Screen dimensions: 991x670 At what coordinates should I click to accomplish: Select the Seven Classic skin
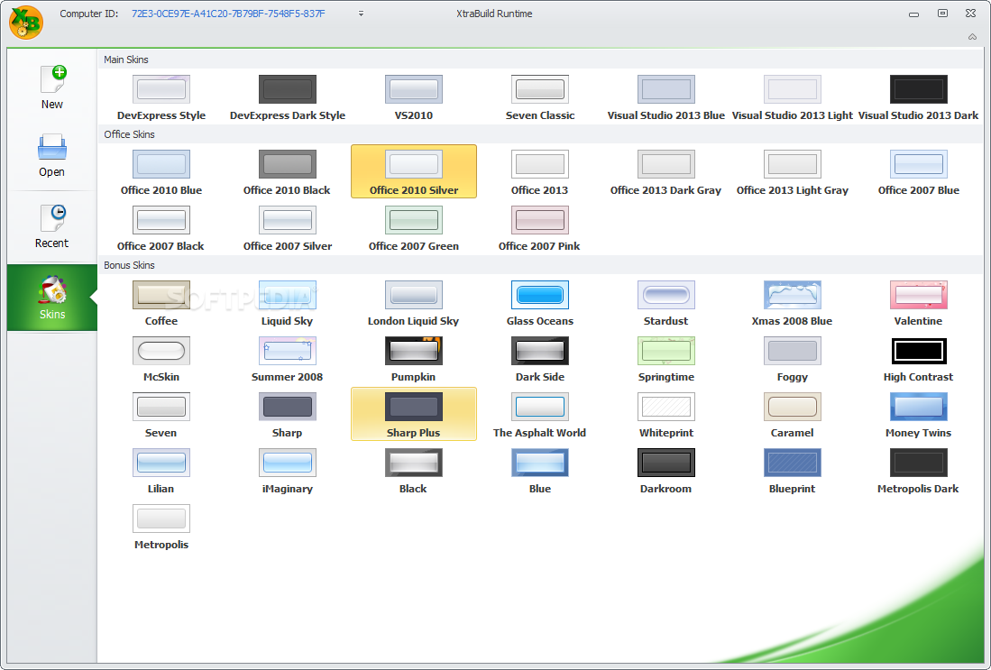tap(540, 97)
